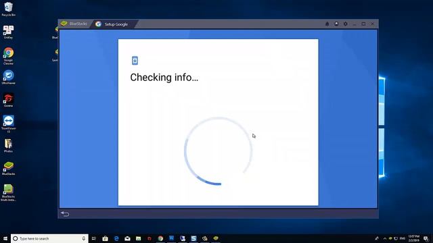Screen dimensions: 433x243
Task: Click the BlueStacks tray icon
Action: [390, 238]
